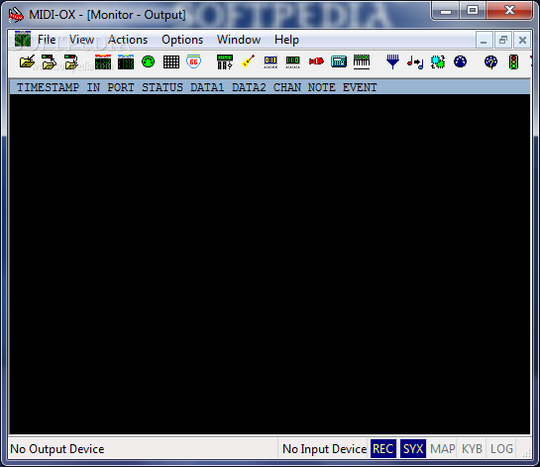Toggle the LOG status bar indicator
The height and width of the screenshot is (467, 540).
tap(501, 449)
